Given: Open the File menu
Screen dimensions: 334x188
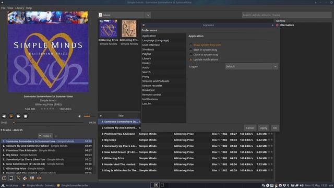Looking at the screenshot, I should pyautogui.click(x=3, y=8).
